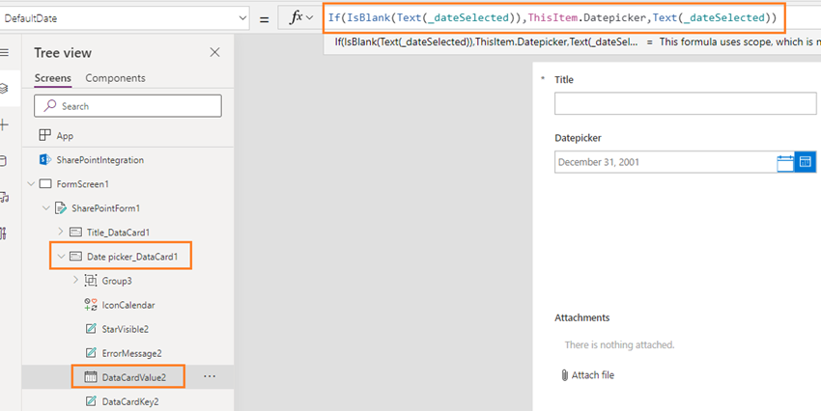The image size is (821, 411).
Task: Collapse the FormScreen1 node
Action: [x=31, y=184]
